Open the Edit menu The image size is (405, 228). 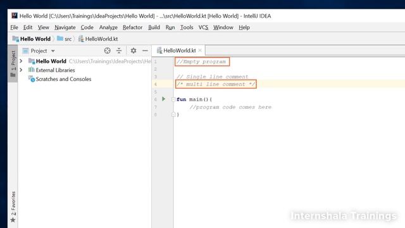tap(28, 27)
